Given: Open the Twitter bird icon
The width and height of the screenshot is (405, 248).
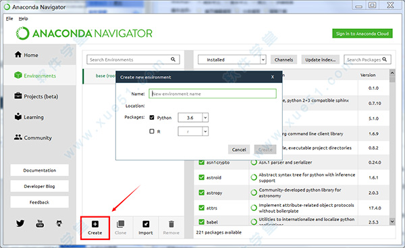Looking at the screenshot, I should tap(20, 223).
